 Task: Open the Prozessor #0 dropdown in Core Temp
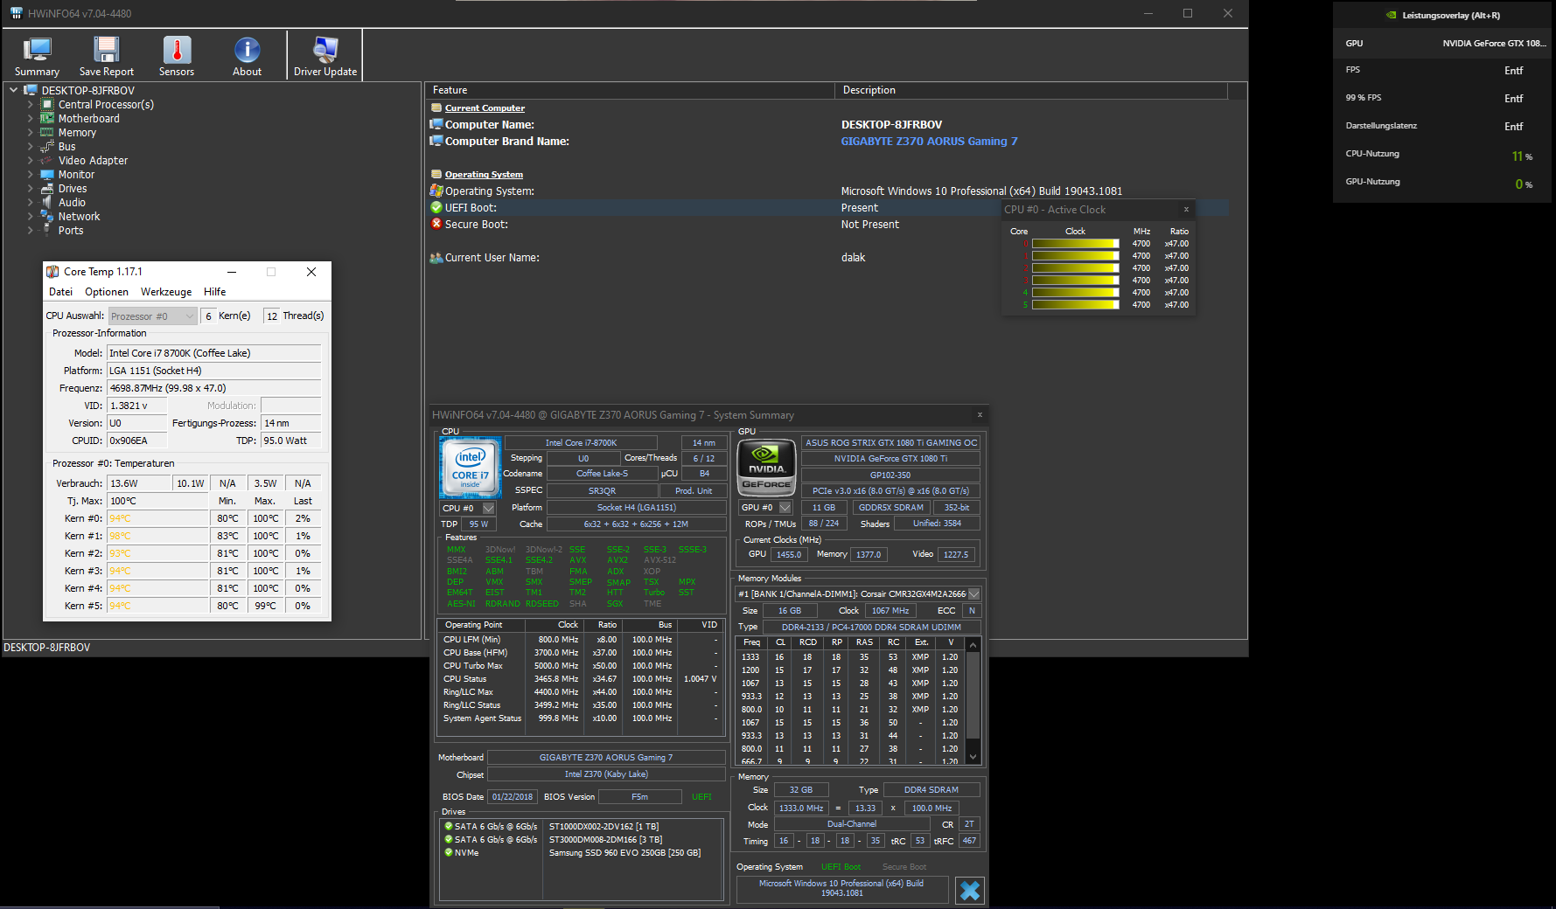(x=152, y=316)
